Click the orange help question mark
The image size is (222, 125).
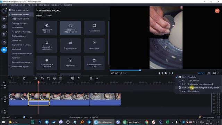tap(217, 11)
